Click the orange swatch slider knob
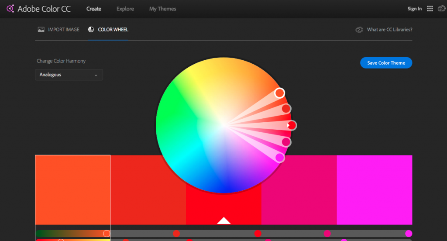Screen dimensions: 447x241 [x=107, y=234]
